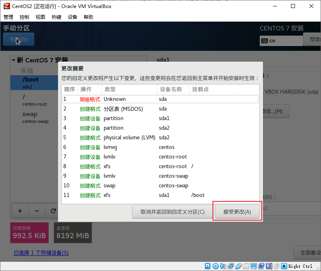Open the network adapter status icon
The height and width of the screenshot is (271, 321).
click(x=231, y=266)
